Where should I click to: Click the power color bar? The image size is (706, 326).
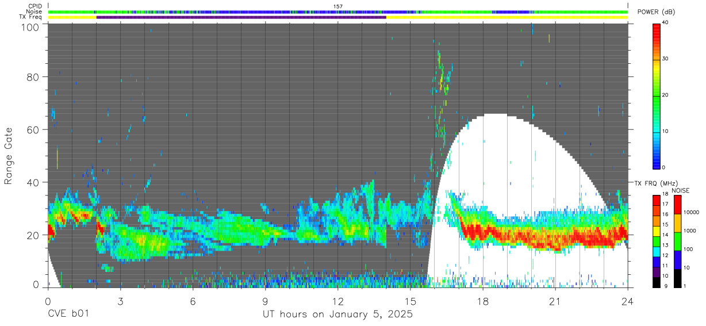[x=657, y=95]
